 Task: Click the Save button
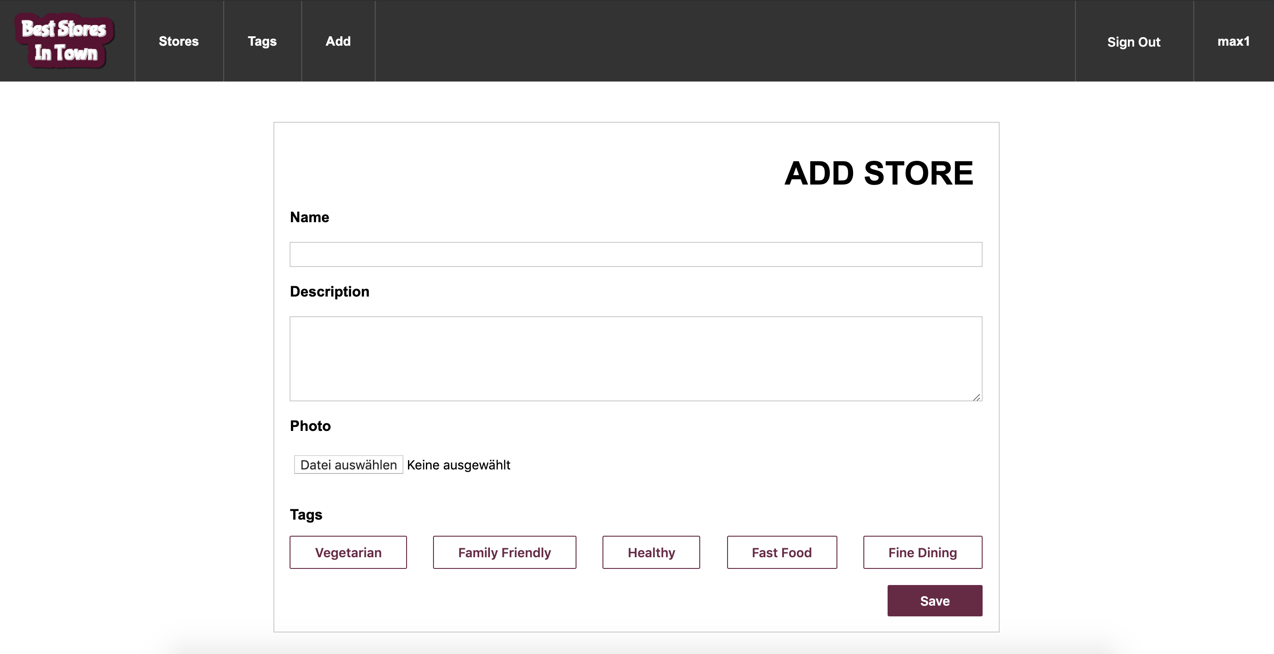[x=935, y=601]
